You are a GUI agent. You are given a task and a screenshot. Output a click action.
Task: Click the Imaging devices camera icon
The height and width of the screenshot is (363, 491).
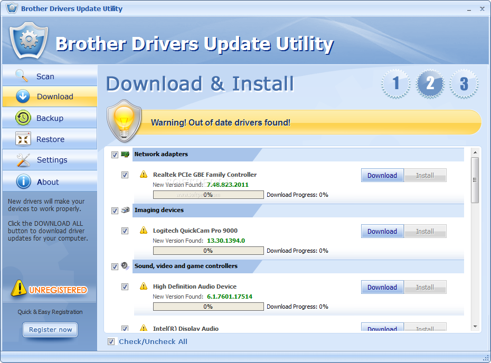[125, 210]
